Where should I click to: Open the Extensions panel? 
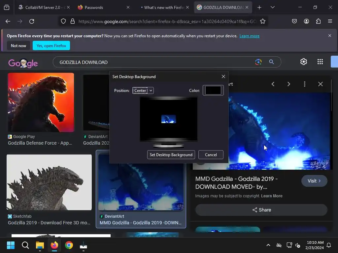point(318,21)
